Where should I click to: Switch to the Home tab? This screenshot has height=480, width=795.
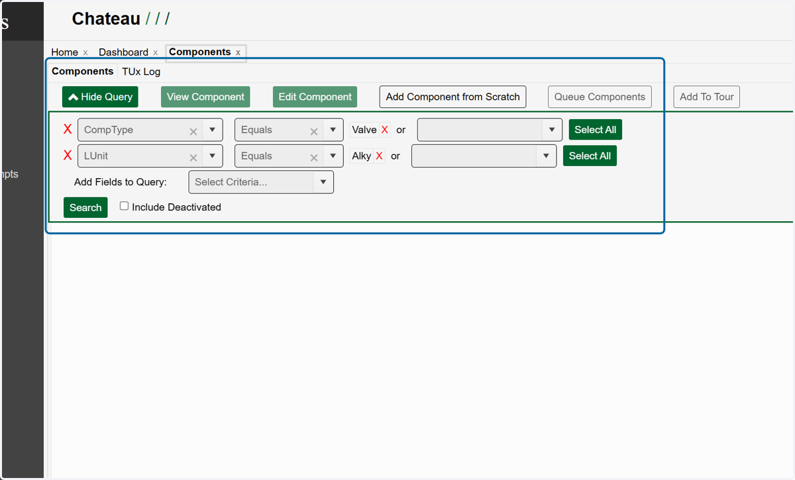64,52
